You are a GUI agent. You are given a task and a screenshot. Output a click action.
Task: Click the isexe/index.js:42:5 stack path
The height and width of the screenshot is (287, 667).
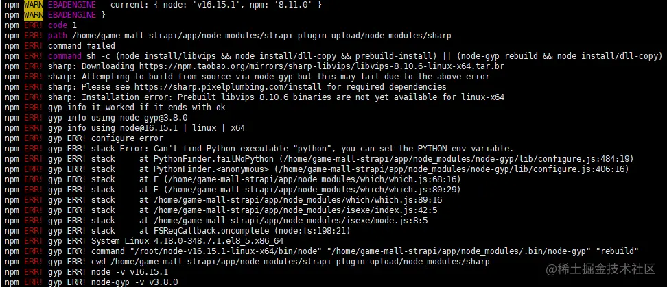[x=296, y=210]
